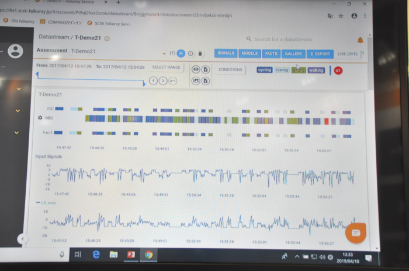Delete assessment with trash icon
This screenshot has height=271, width=409.
coord(200,54)
